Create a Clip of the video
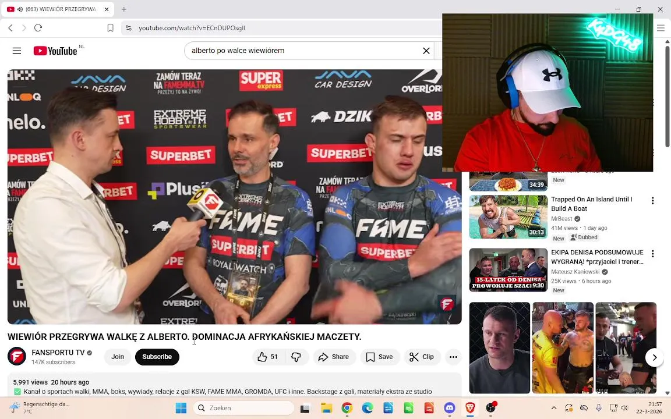 click(x=422, y=357)
